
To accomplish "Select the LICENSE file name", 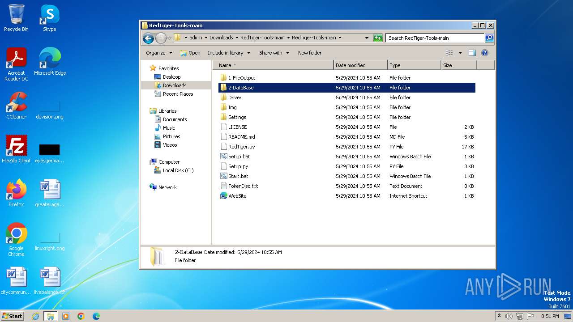I will 237,127.
